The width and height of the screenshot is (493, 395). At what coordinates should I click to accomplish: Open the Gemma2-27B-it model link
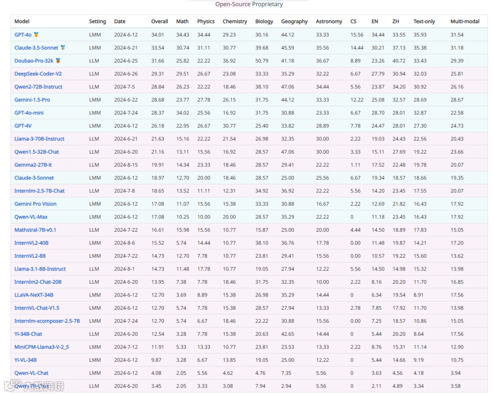click(33, 165)
